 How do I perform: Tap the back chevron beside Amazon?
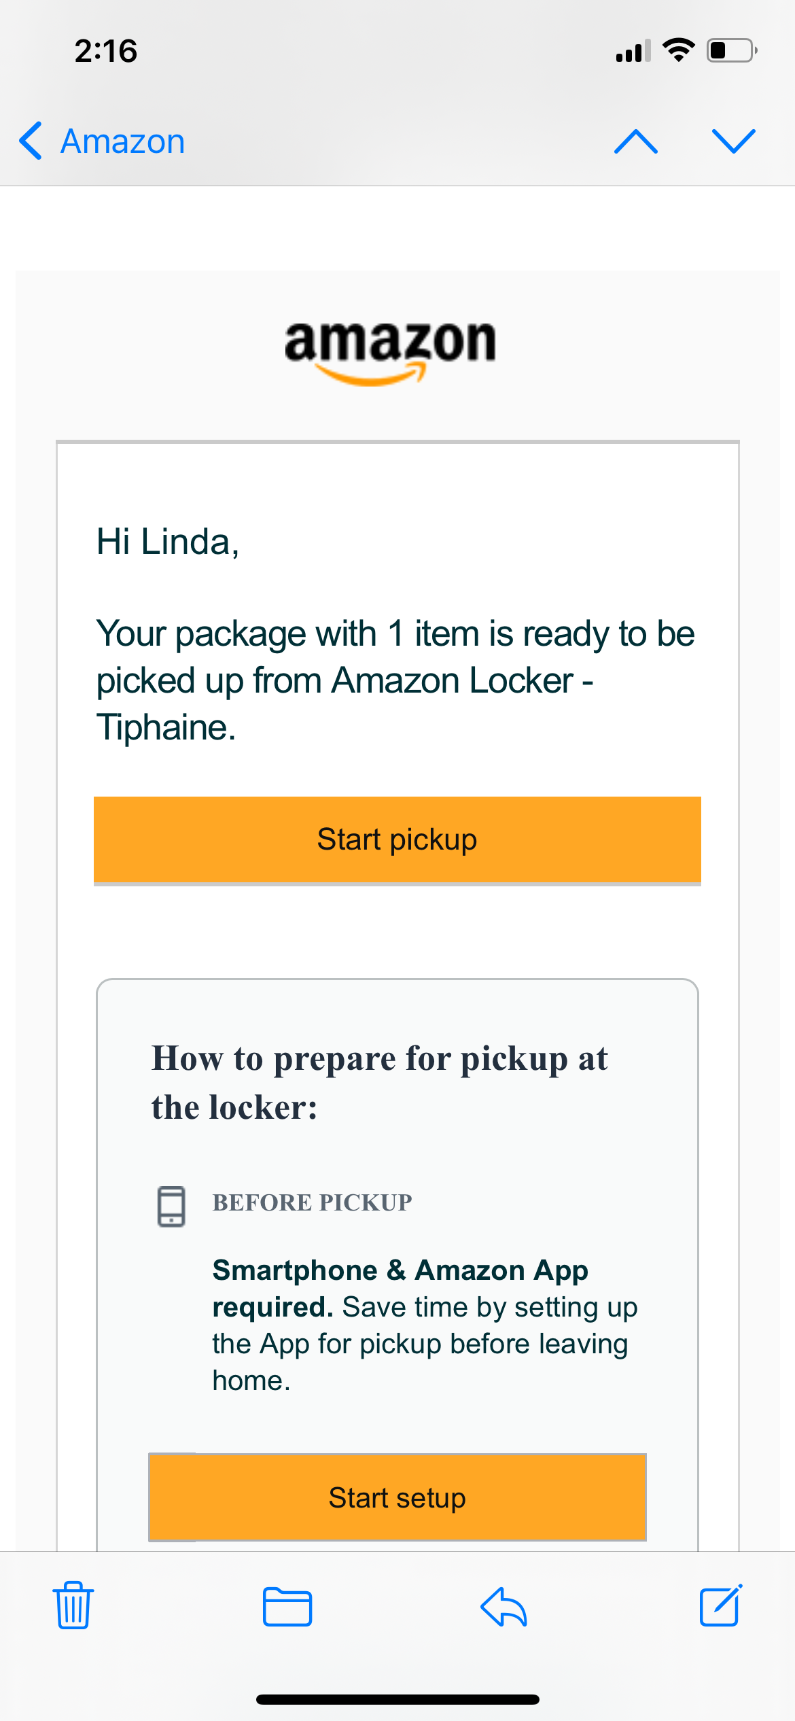coord(31,141)
